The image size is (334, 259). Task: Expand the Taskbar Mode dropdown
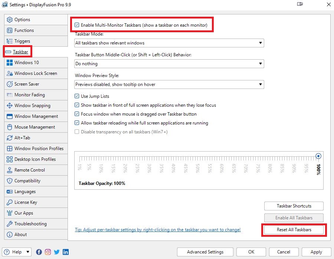pyautogui.click(x=169, y=43)
